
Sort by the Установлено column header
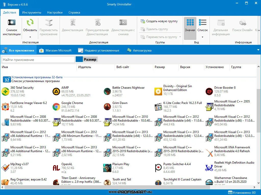tap(215, 67)
